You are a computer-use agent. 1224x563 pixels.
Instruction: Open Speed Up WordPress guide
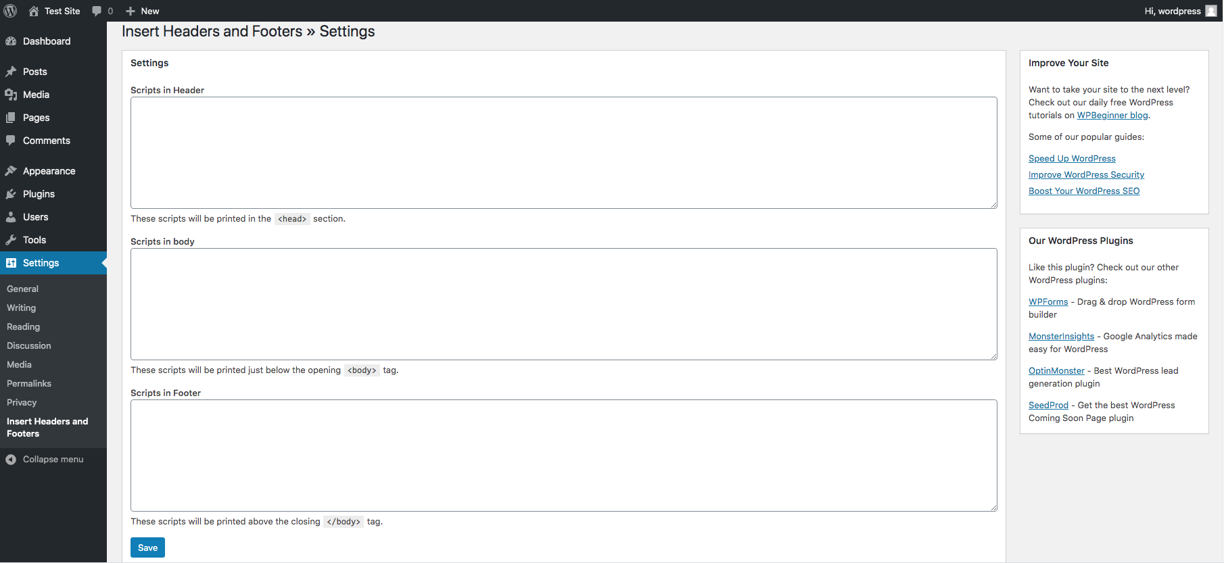pyautogui.click(x=1072, y=159)
